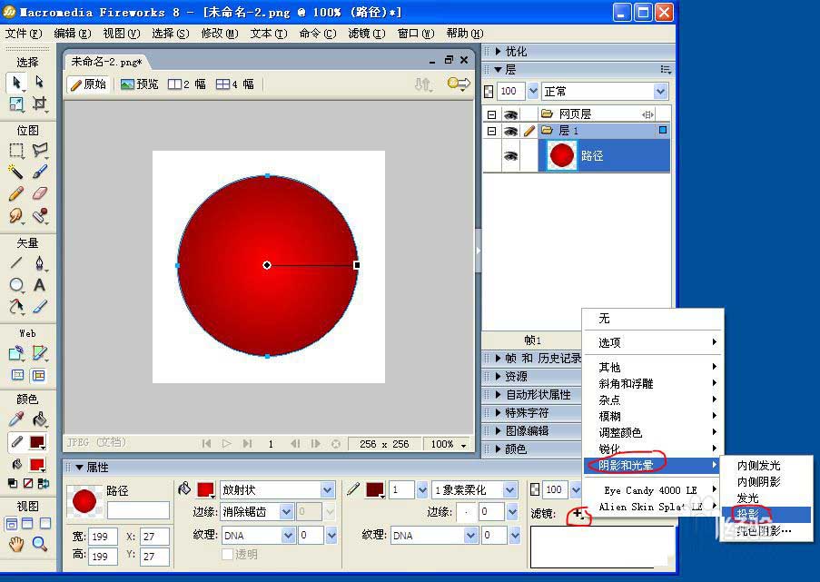This screenshot has height=582, width=820.
Task: Switch to the 预览 view button
Action: [139, 84]
